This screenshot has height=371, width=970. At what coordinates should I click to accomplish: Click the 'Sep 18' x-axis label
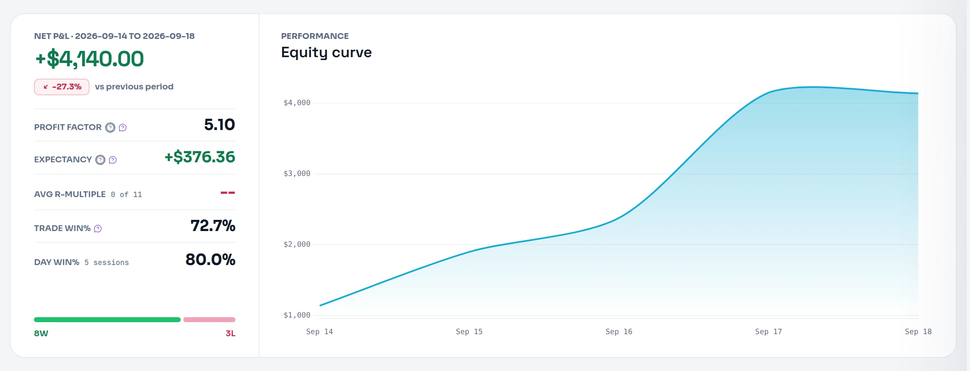(x=918, y=332)
